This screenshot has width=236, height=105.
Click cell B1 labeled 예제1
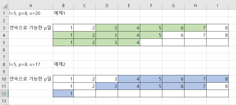point(63,13)
